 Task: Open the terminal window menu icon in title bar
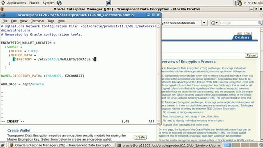click(x=2, y=15)
